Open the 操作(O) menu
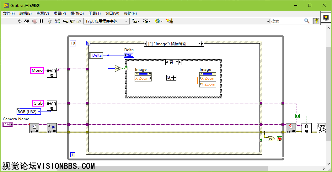This screenshot has width=332, height=172. tap(77, 13)
